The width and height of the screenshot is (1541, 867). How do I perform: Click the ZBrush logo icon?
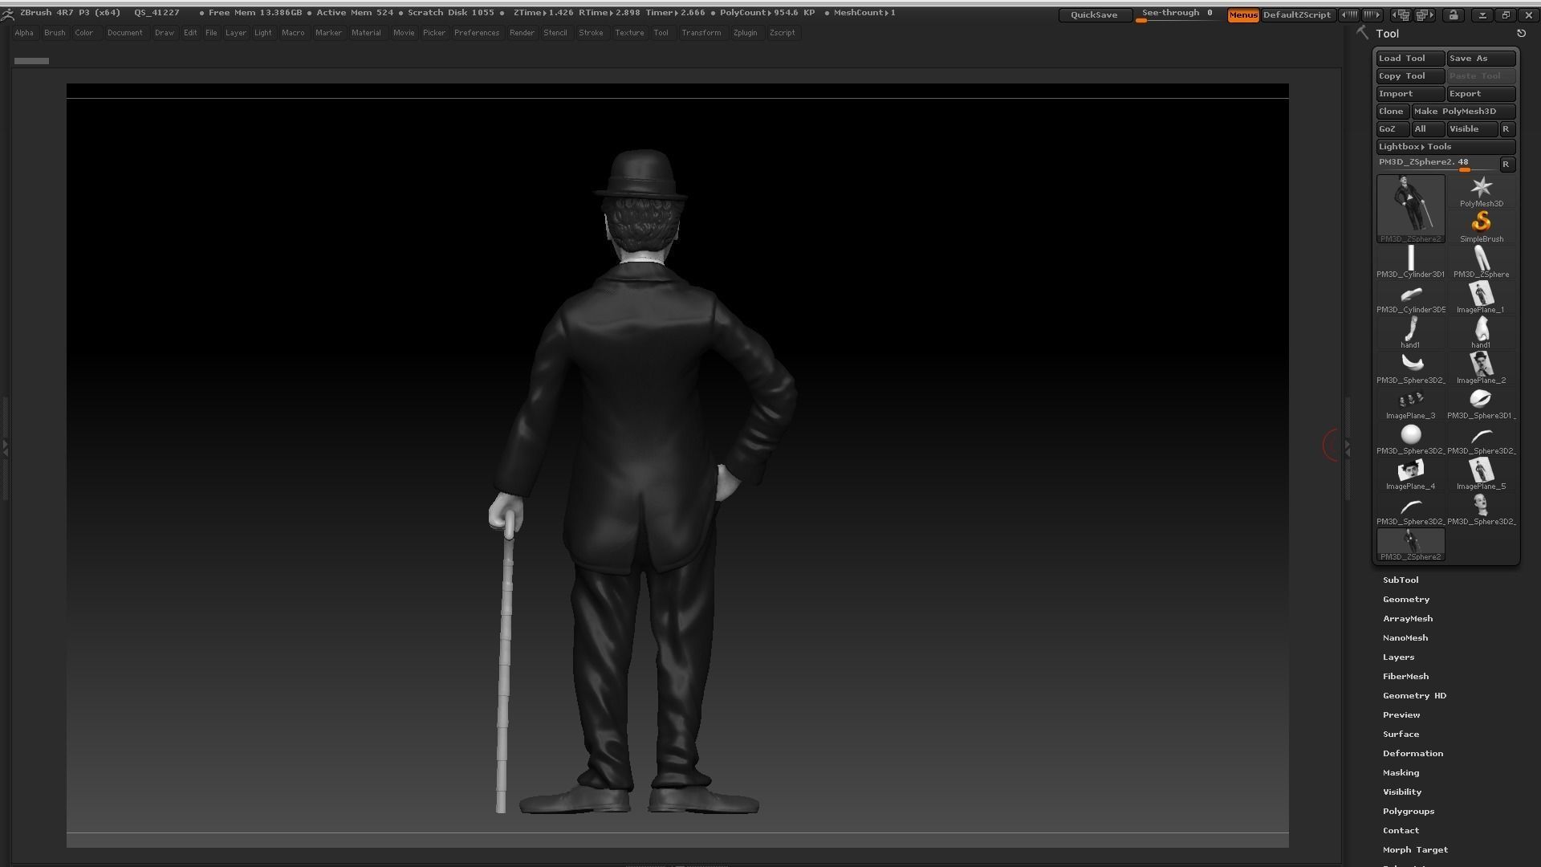click(x=7, y=14)
